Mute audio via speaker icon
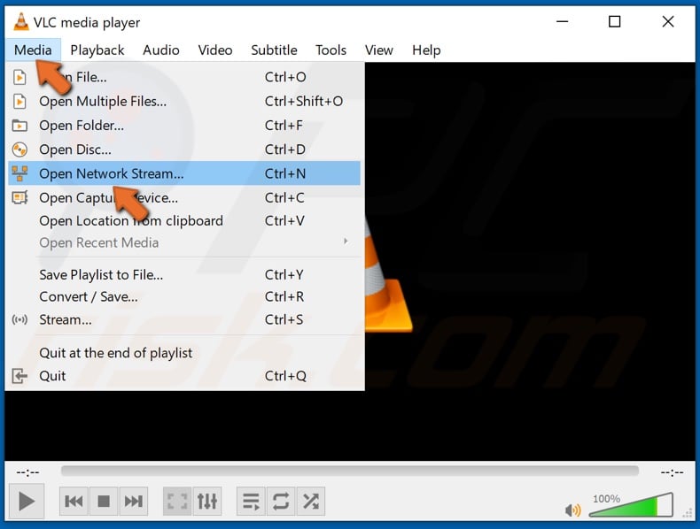 [x=572, y=510]
